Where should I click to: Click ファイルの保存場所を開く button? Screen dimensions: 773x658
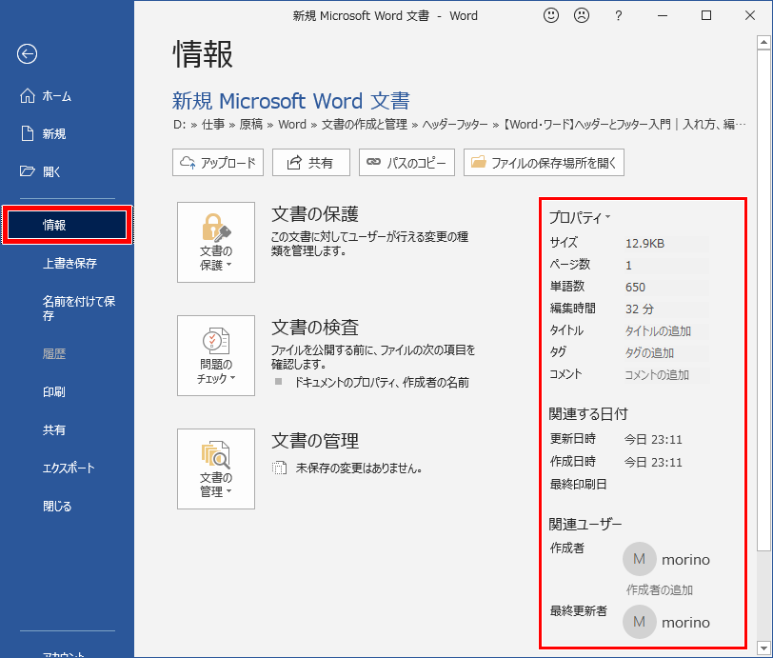tap(544, 162)
